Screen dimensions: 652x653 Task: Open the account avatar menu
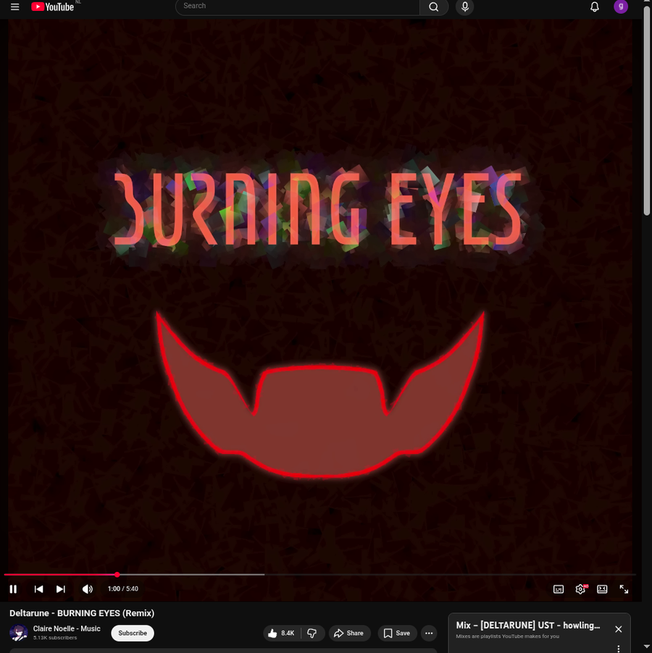click(x=621, y=7)
